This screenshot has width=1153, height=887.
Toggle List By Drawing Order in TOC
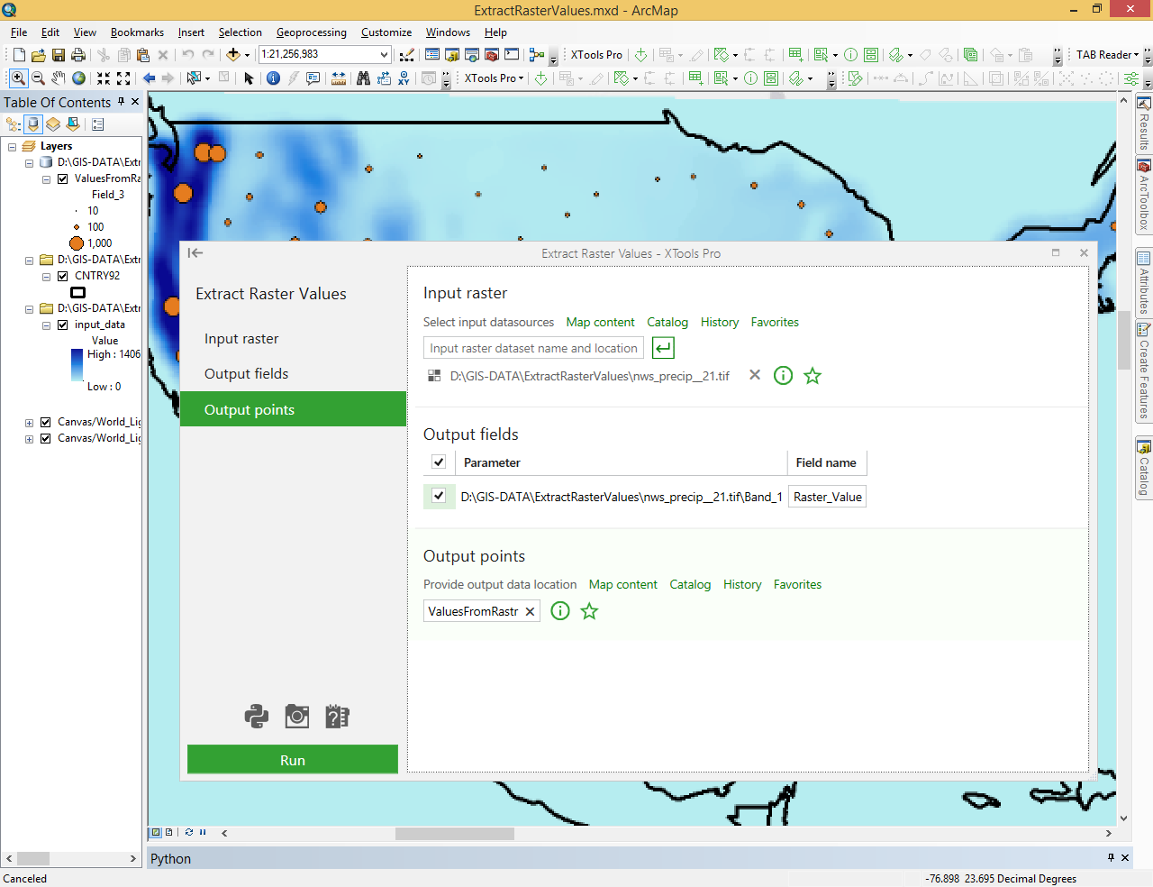point(14,124)
